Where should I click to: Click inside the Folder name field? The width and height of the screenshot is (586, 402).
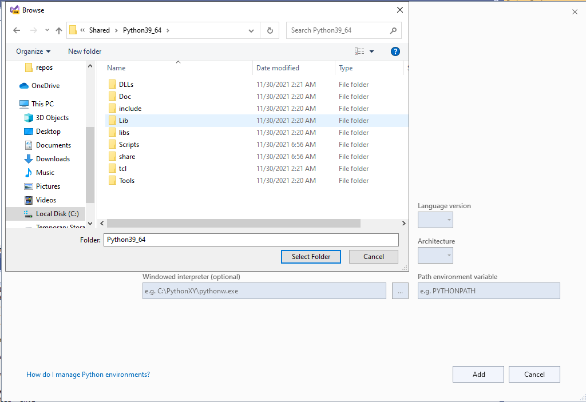click(251, 240)
